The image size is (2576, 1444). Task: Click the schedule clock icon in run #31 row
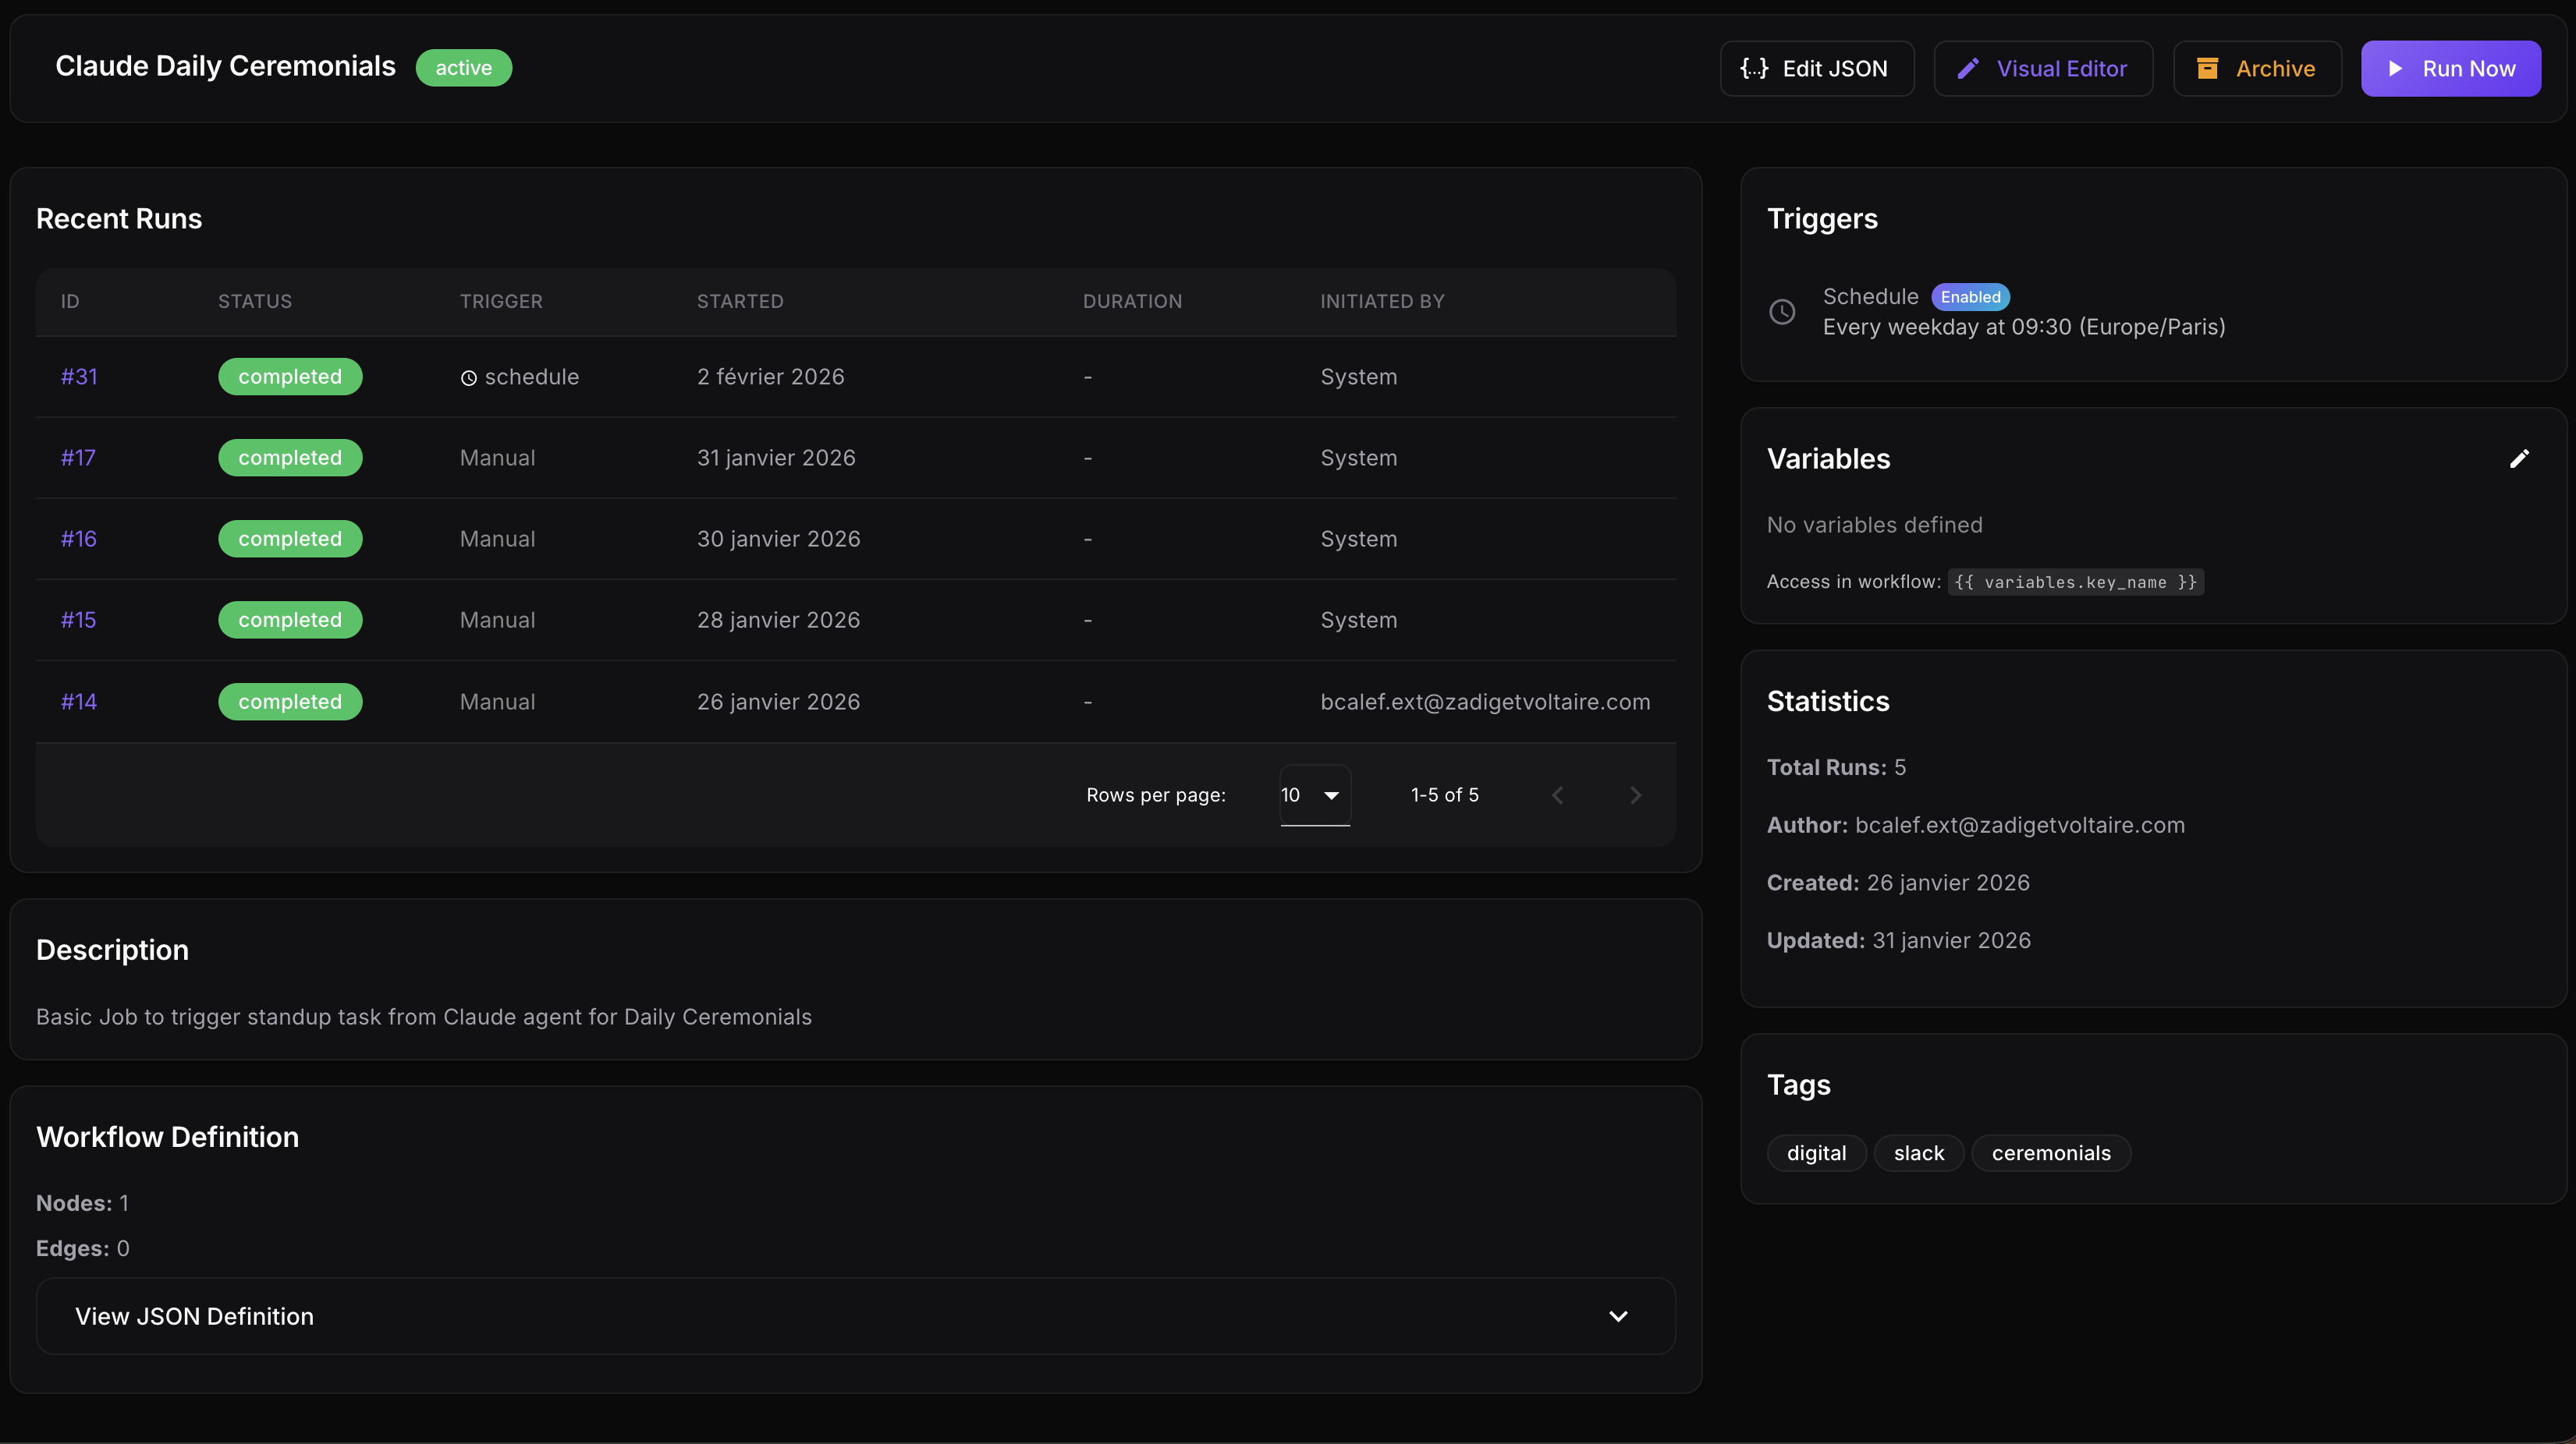(469, 377)
